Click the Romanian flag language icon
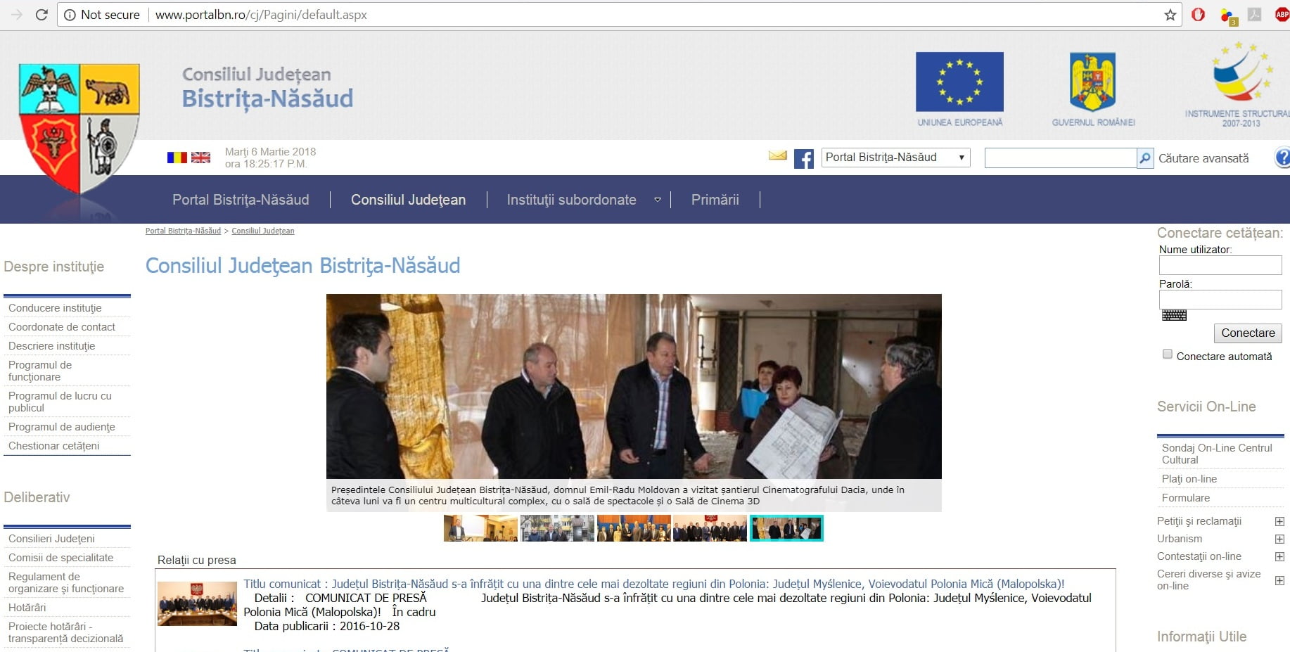The width and height of the screenshot is (1290, 652). [177, 158]
